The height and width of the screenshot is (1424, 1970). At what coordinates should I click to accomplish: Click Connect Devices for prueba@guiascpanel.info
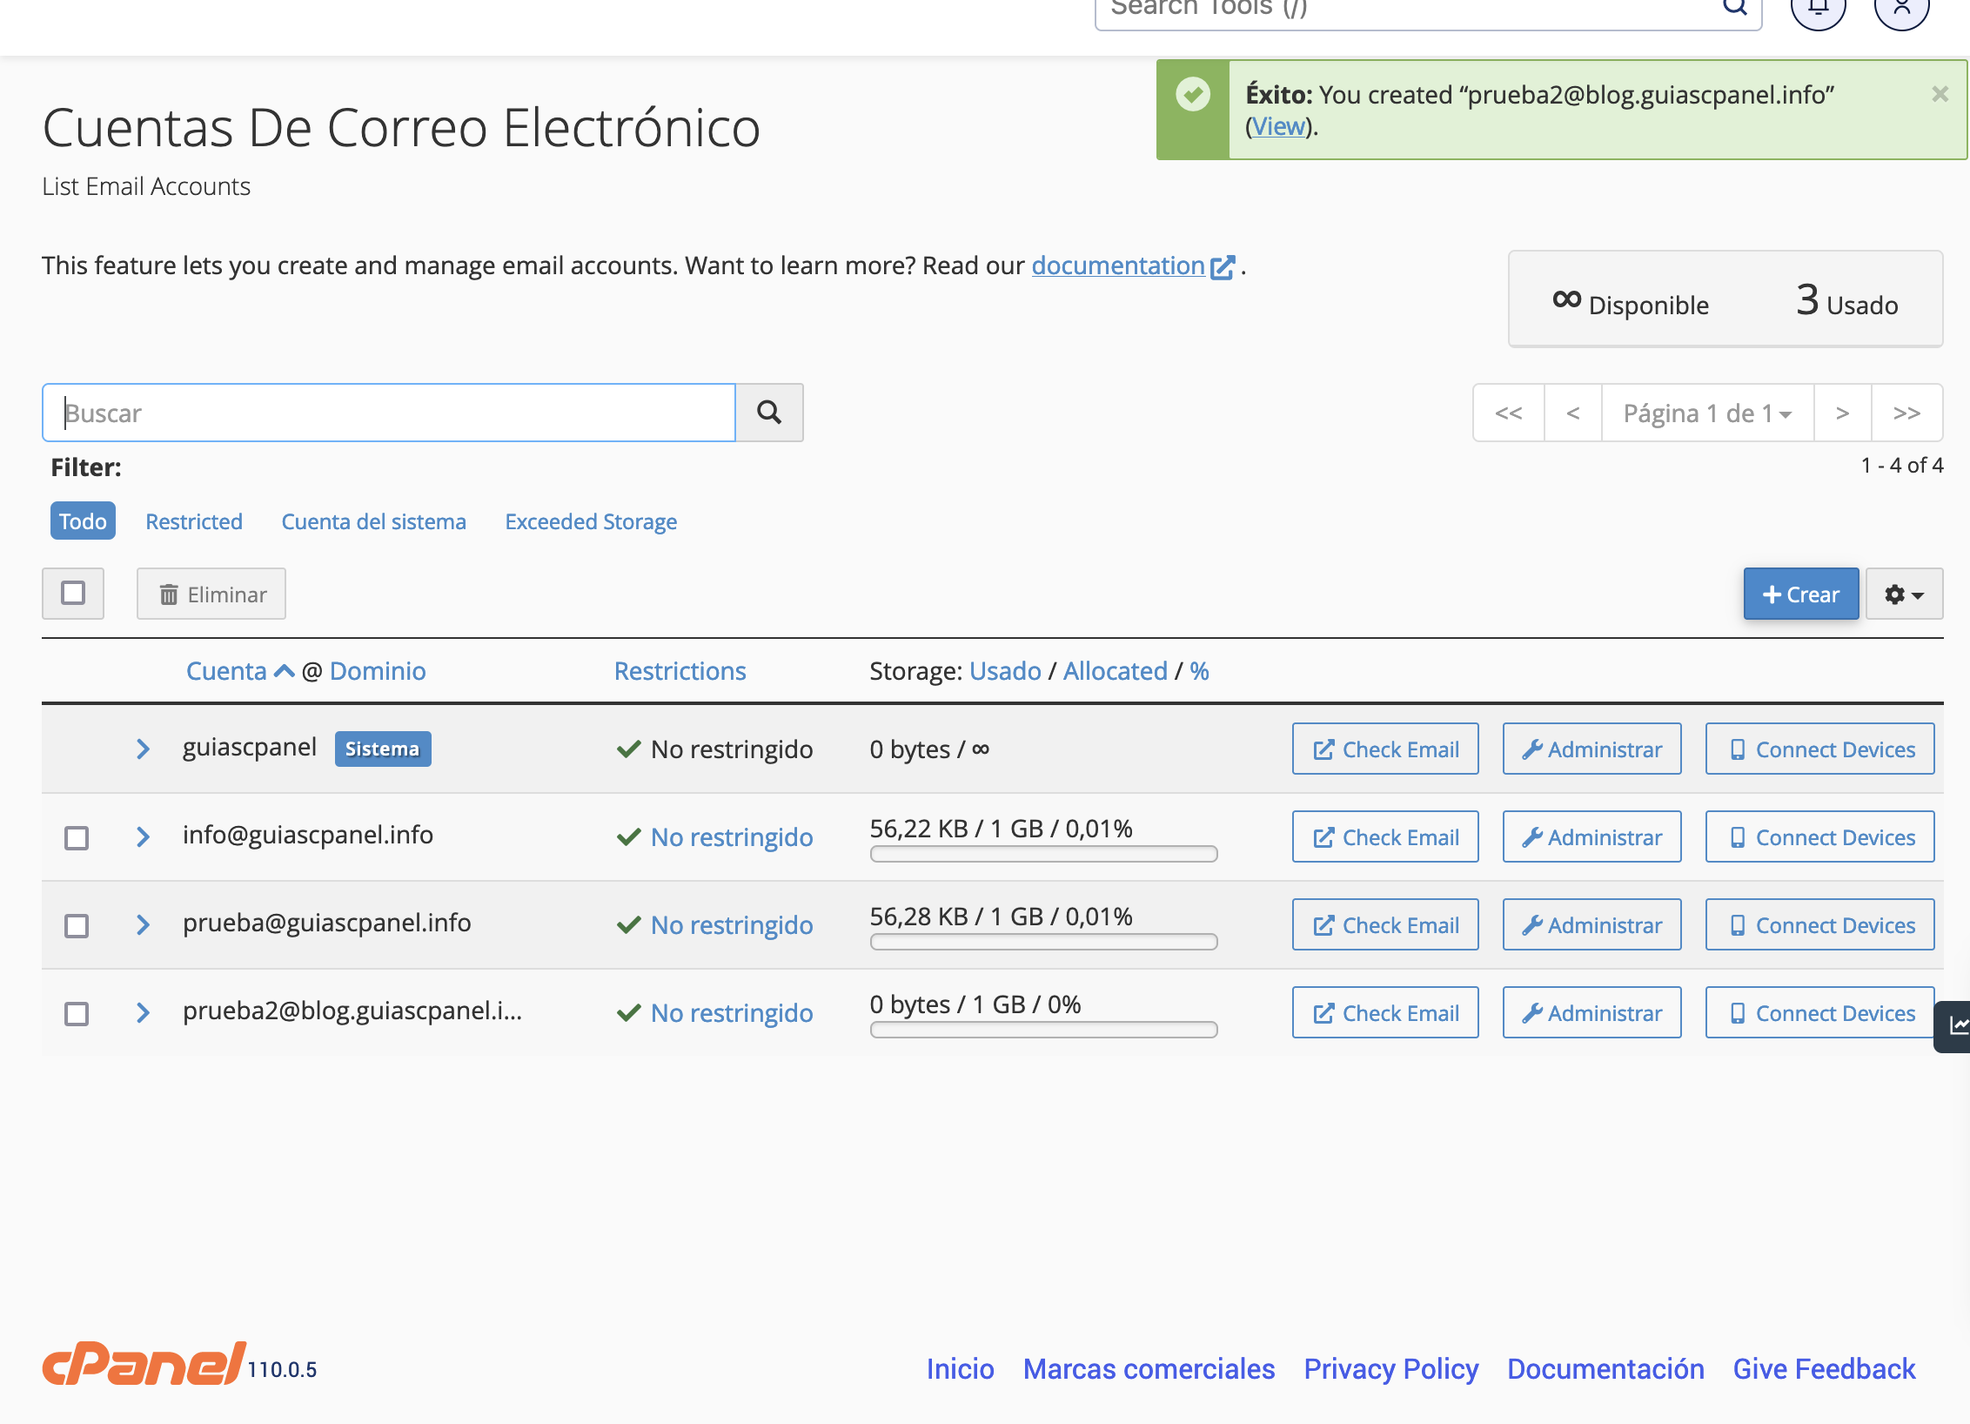pos(1819,924)
